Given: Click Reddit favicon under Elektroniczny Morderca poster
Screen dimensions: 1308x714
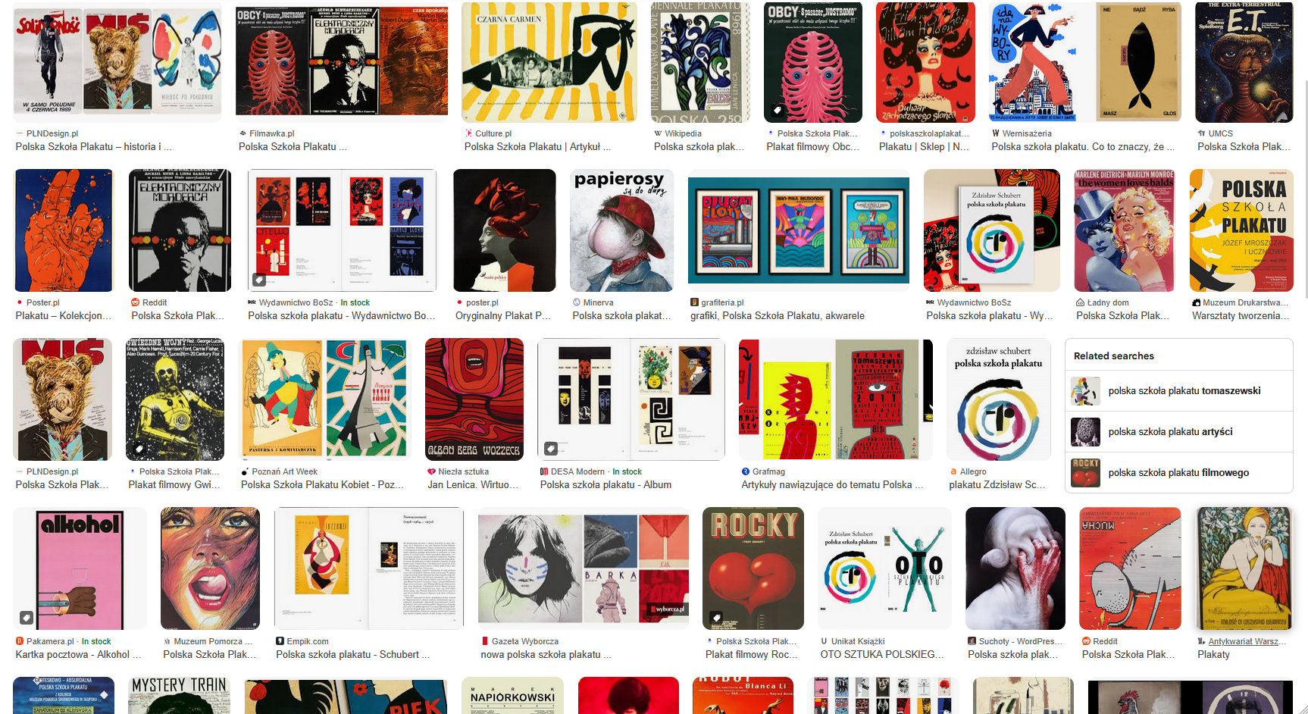Looking at the screenshot, I should pyautogui.click(x=136, y=302).
